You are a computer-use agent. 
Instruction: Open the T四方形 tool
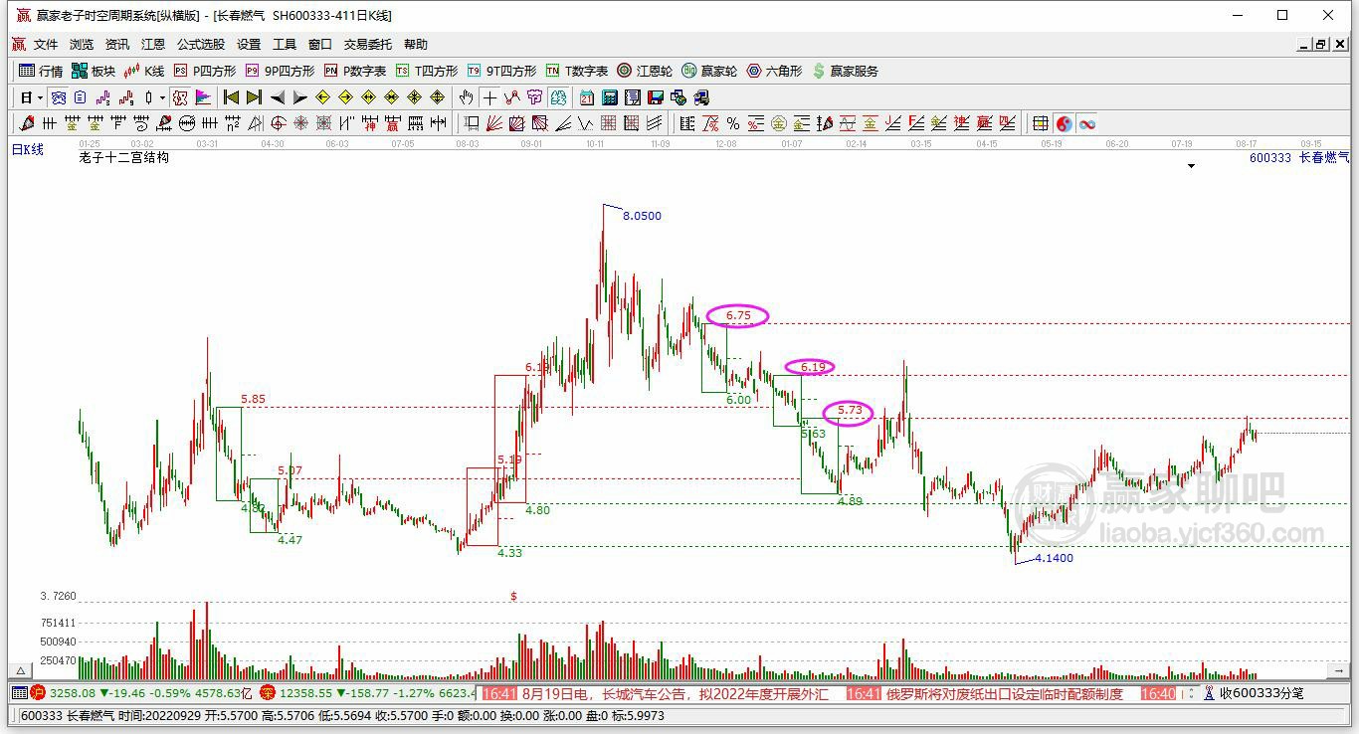click(427, 71)
